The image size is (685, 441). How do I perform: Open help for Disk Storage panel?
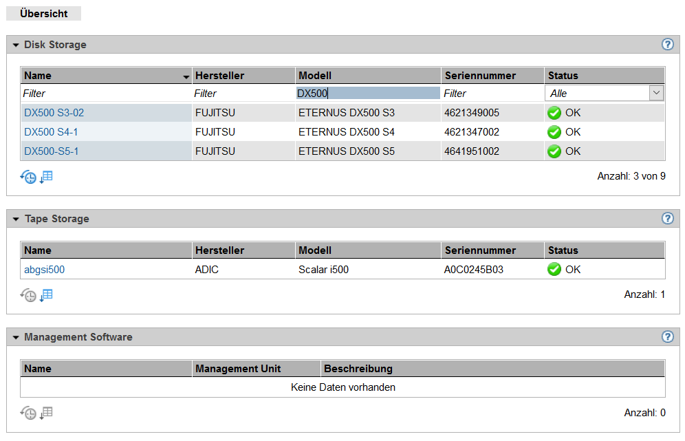tap(667, 44)
